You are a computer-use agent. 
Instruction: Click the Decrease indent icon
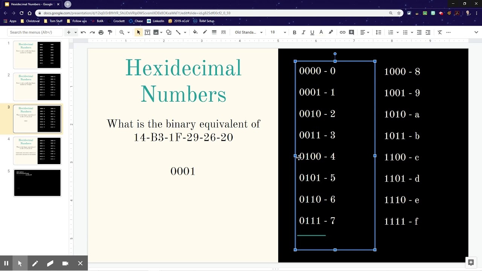[x=419, y=32]
